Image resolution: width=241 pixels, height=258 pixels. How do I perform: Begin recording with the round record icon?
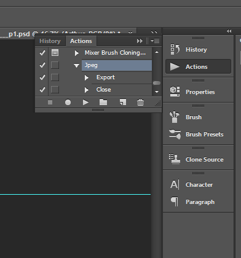[68, 102]
